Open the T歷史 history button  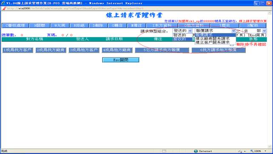coord(224,25)
